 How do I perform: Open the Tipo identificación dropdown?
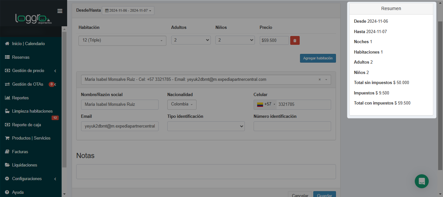[206, 126]
